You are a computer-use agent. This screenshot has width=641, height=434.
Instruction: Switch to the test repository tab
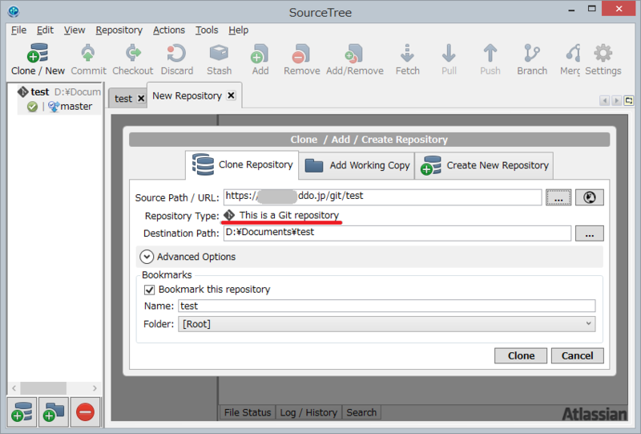point(123,99)
